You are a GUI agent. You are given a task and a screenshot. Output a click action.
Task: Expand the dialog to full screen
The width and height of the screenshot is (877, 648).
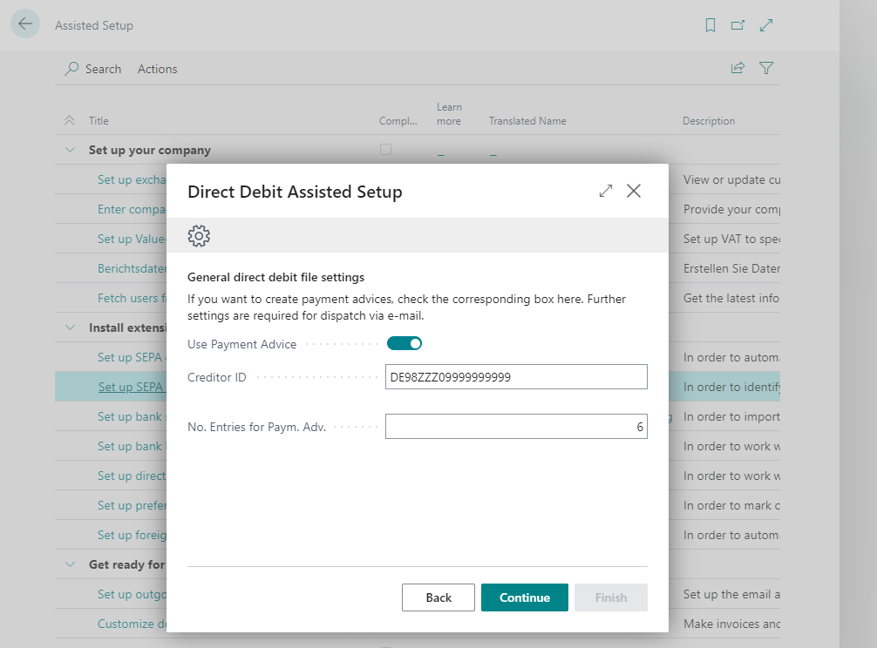[x=606, y=190]
